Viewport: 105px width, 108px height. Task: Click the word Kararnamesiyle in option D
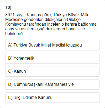click(x=59, y=84)
